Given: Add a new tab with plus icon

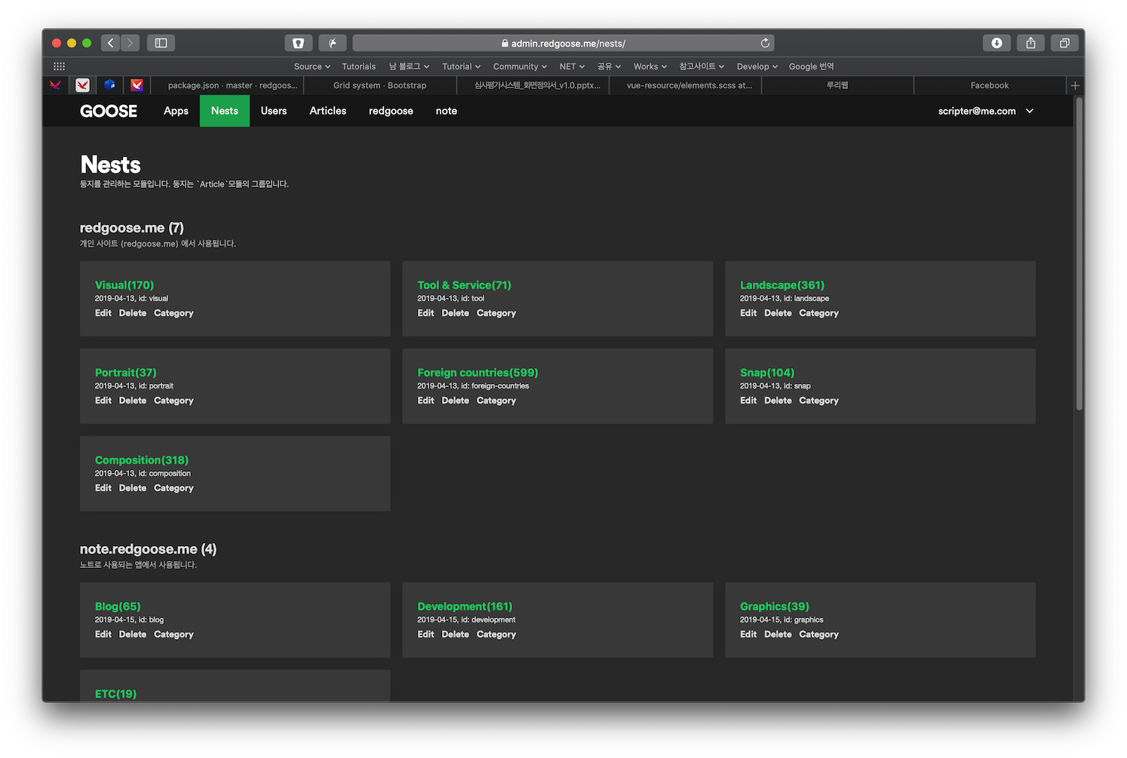Looking at the screenshot, I should (x=1075, y=85).
